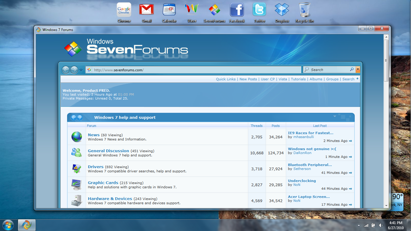411x231 pixels.
Task: Click the Chrome taskbar button
Action: pyautogui.click(x=27, y=225)
